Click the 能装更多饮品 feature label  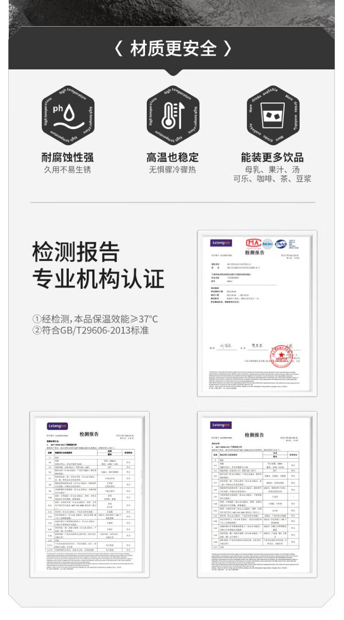(272, 157)
